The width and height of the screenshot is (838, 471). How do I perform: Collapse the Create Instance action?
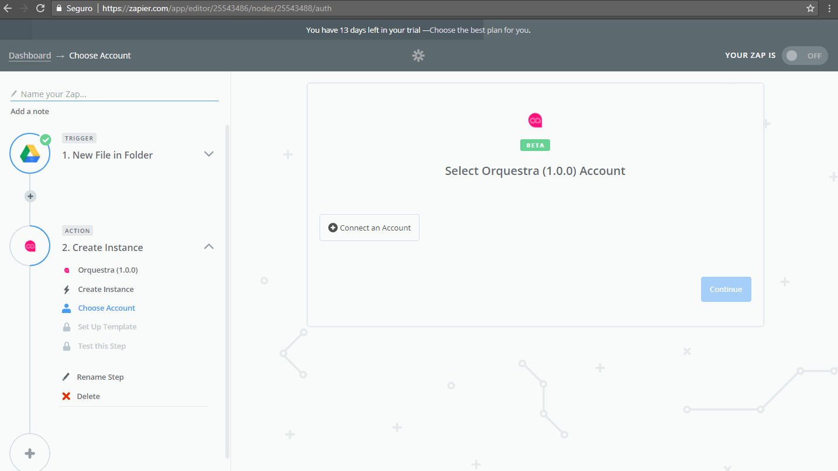click(x=209, y=247)
